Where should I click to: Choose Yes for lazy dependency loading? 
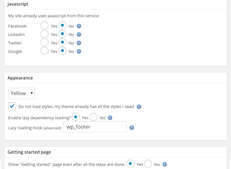tap(75, 117)
